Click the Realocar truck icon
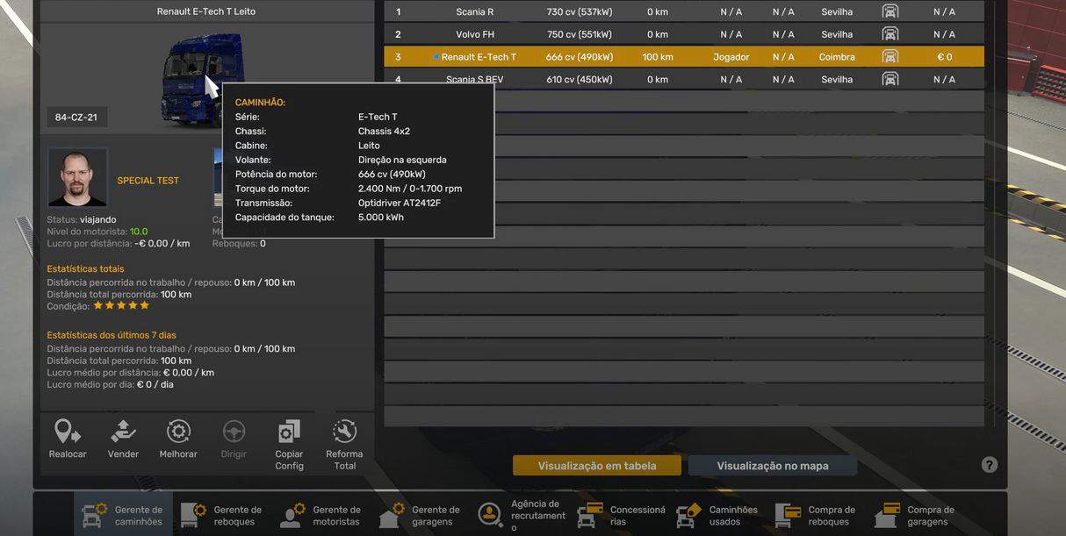The width and height of the screenshot is (1066, 536). coord(68,432)
